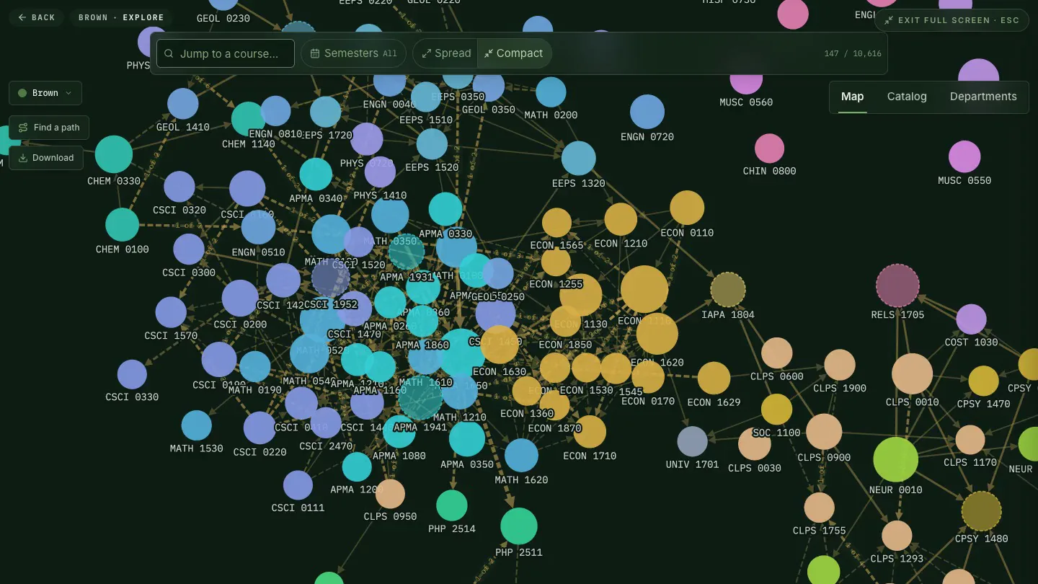Viewport: 1038px width, 584px height.
Task: Select the RELS 1705 dashed node
Action: pos(897,286)
